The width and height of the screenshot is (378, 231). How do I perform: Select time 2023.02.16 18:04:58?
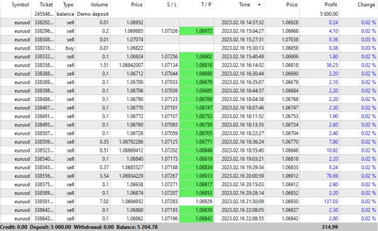[x=243, y=99]
